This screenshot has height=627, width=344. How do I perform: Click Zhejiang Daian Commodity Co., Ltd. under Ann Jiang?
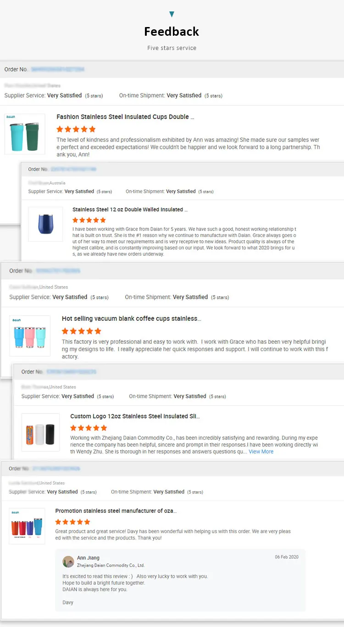pos(111,566)
